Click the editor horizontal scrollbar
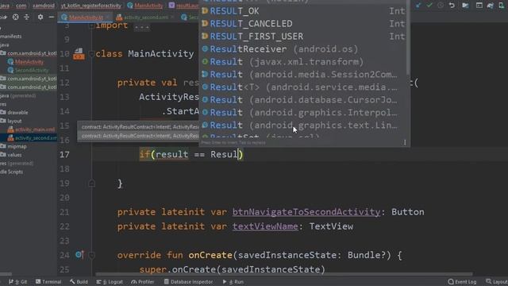The height and width of the screenshot is (286, 508). pos(283,274)
